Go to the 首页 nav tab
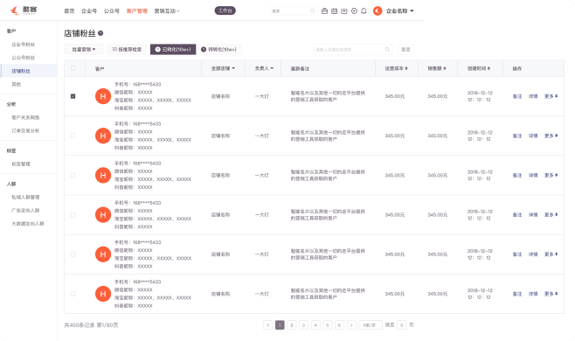The height and width of the screenshot is (341, 575). click(x=69, y=11)
